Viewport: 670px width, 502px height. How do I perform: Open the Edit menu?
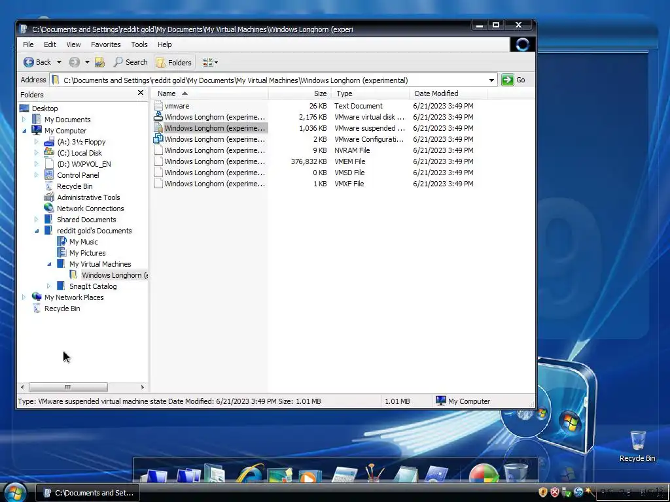pos(50,44)
